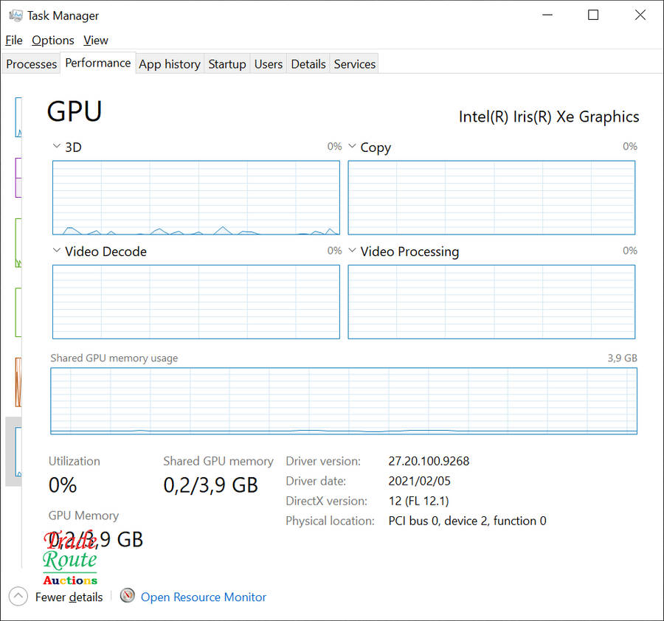The image size is (664, 621).
Task: Click the Shared GPU memory usage graph
Action: tap(344, 401)
